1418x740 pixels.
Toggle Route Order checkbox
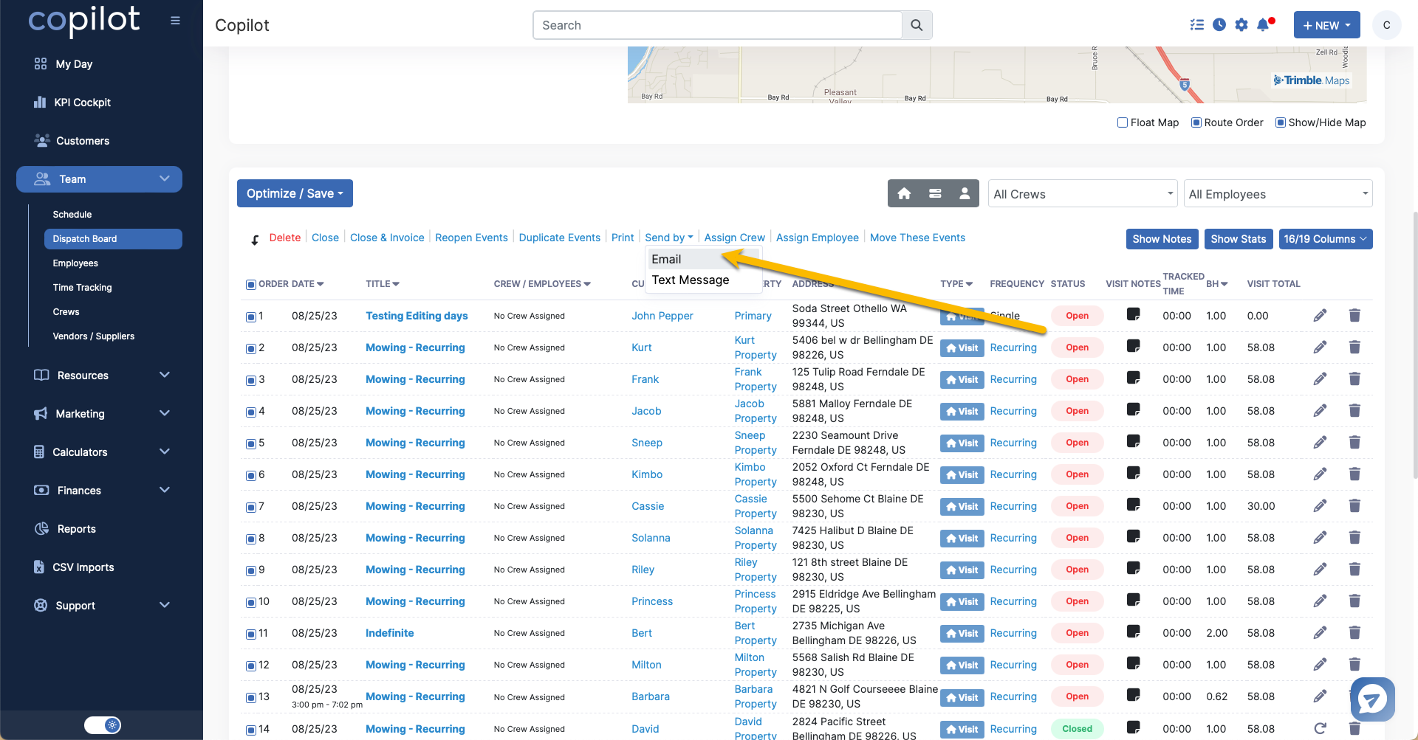[1196, 122]
